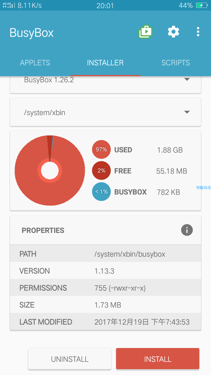Click the PROPERTIES heading
211x375 pixels.
point(43,230)
